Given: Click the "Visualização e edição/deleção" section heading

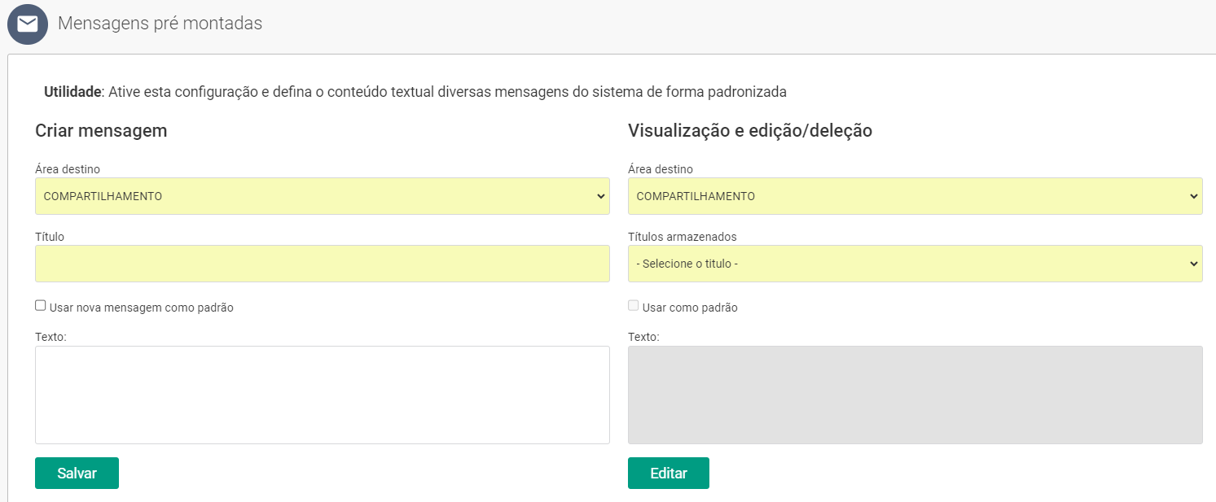Looking at the screenshot, I should click(749, 130).
